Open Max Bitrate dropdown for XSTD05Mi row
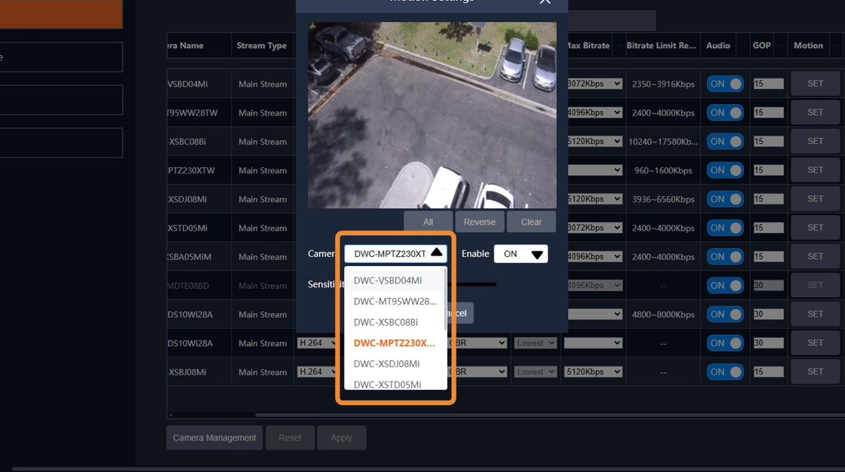This screenshot has height=472, width=845. [595, 228]
